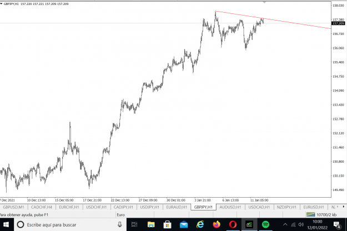This screenshot has height=231, width=347.
Task: Open the Wi-Fi network tray icon
Action: pyautogui.click(x=294, y=224)
